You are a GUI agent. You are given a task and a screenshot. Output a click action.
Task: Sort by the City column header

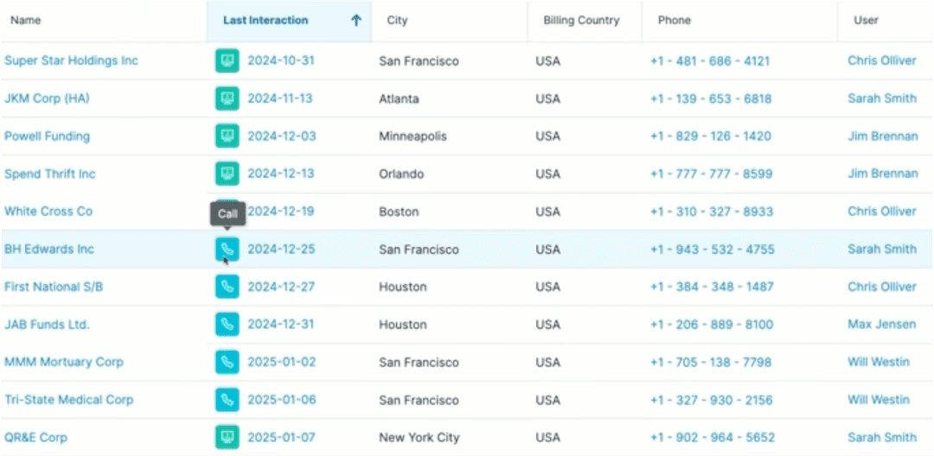(398, 21)
